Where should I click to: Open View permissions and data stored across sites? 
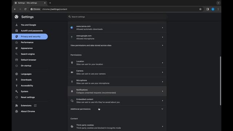click(117, 45)
